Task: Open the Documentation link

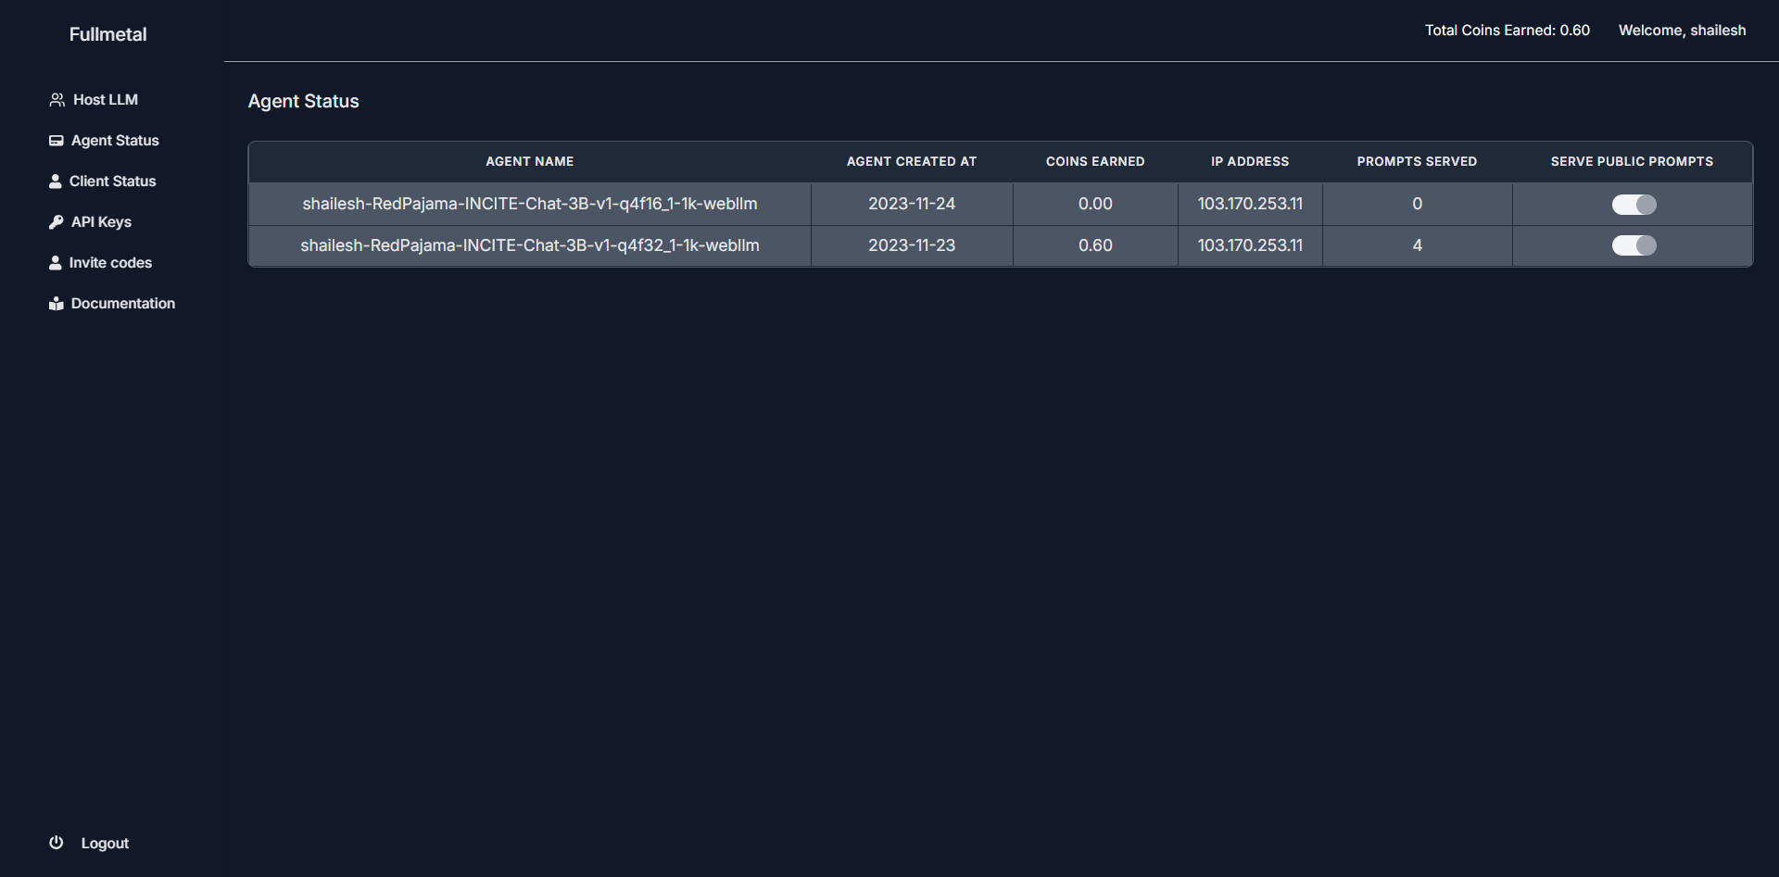Action: [x=122, y=304]
